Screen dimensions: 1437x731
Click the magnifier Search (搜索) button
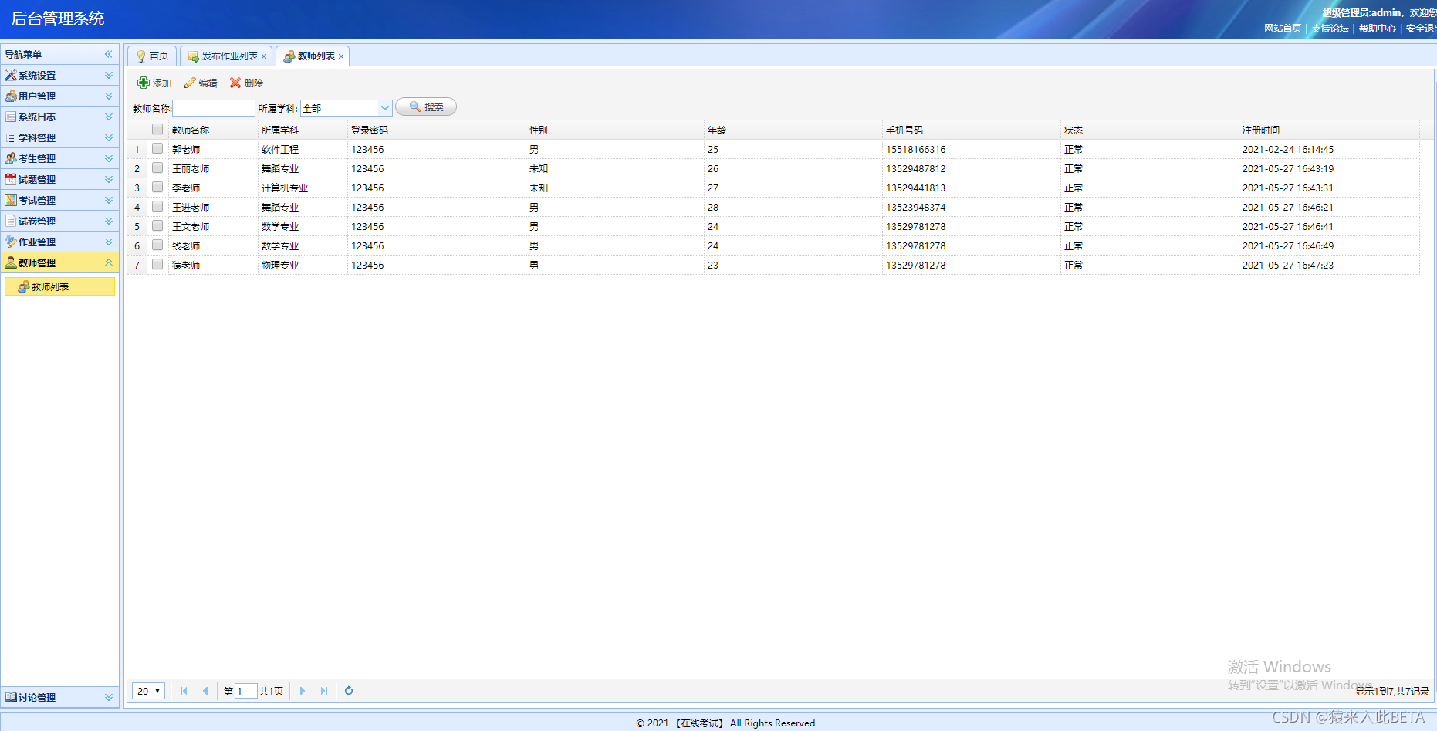click(x=426, y=107)
